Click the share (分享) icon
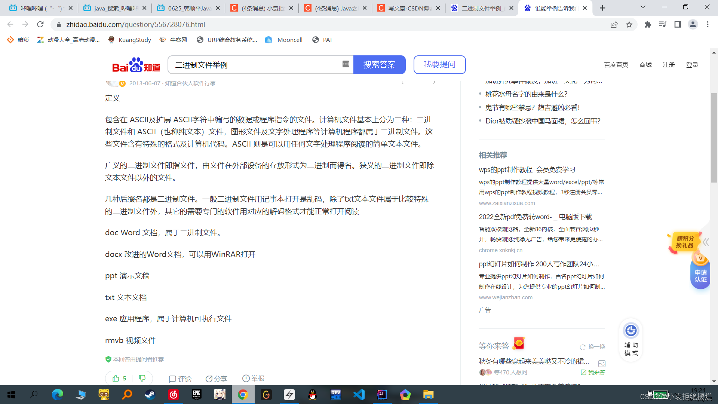Screen dimensions: 718x404 tap(209, 379)
